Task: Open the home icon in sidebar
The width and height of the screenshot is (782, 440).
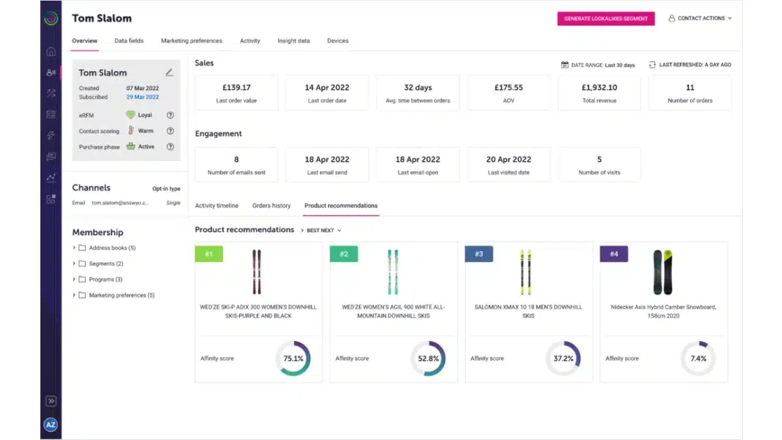Action: tap(51, 51)
